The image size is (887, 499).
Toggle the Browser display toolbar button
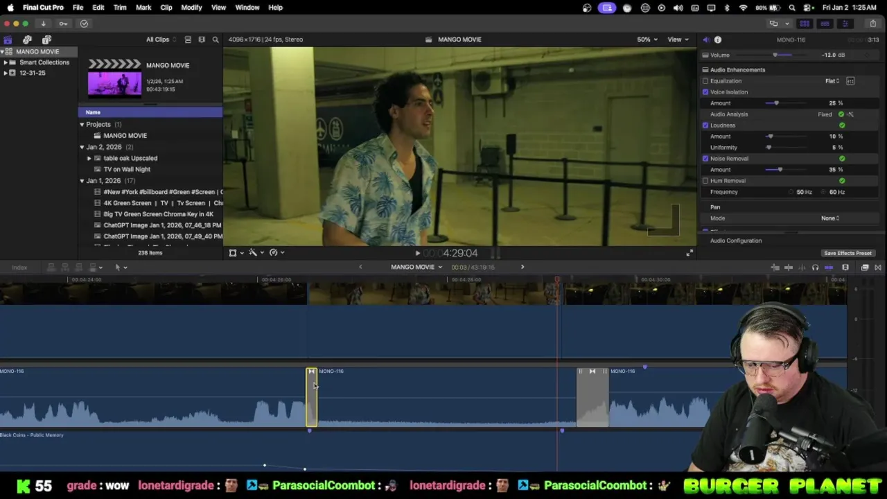[805, 24]
